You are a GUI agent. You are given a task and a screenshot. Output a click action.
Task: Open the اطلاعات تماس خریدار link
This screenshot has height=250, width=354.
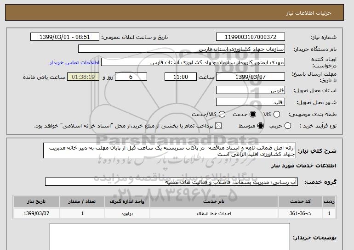(x=74, y=62)
